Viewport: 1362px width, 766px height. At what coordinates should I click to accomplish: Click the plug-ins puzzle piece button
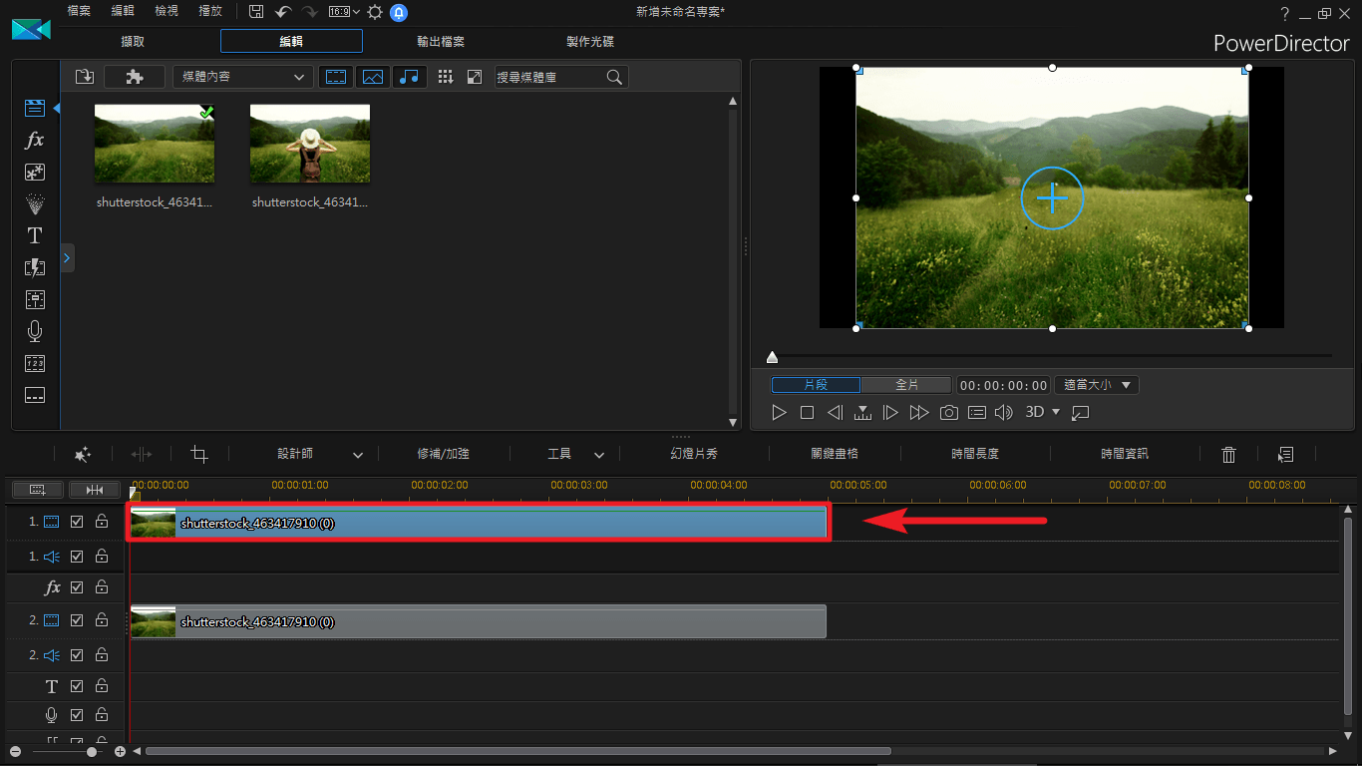pyautogui.click(x=135, y=77)
